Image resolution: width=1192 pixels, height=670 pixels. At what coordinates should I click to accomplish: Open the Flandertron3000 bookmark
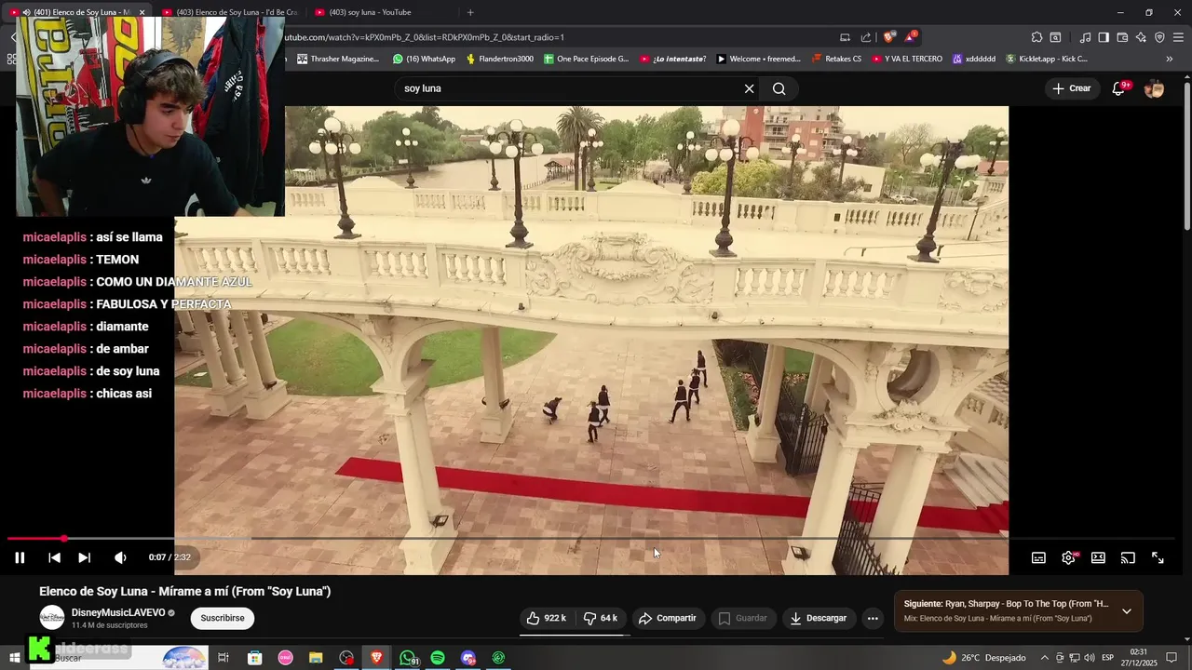pyautogui.click(x=500, y=59)
